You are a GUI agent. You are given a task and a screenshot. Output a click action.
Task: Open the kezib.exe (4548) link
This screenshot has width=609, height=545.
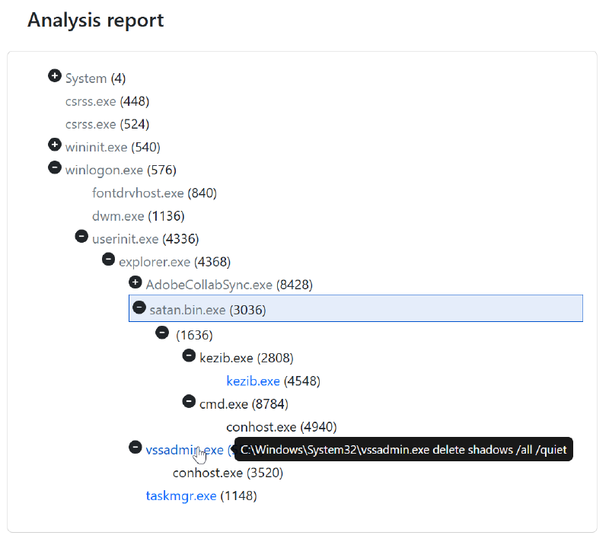253,381
